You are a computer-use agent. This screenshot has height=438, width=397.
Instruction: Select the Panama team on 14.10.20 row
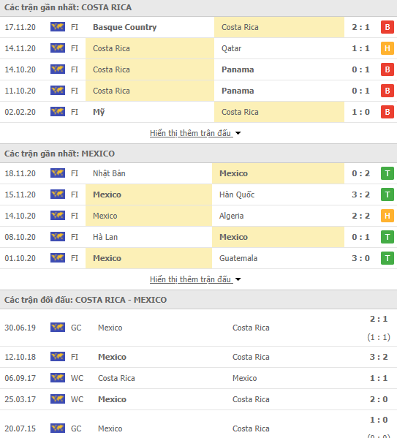pos(238,69)
